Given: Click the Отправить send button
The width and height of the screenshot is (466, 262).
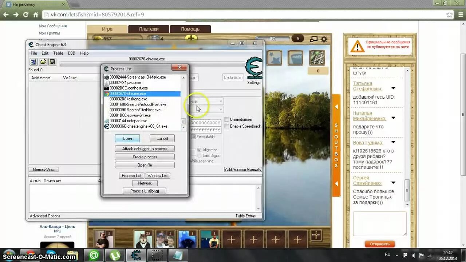Looking at the screenshot, I should [380, 244].
